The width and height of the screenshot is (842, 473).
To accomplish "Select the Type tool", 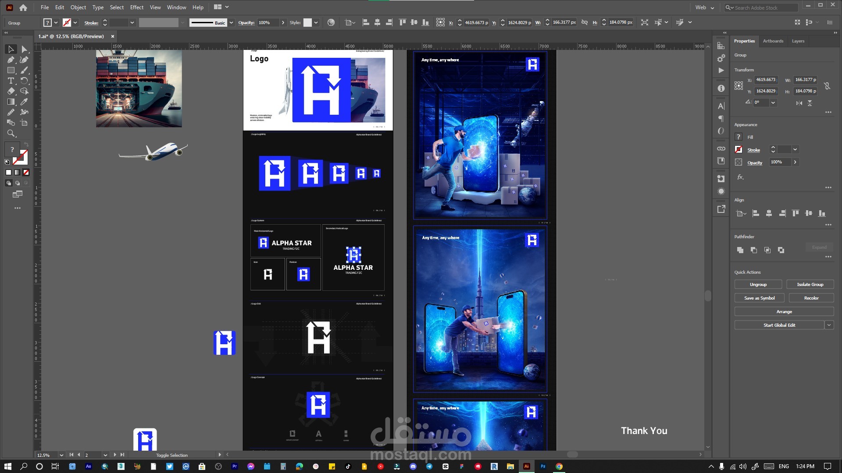I will pos(11,81).
